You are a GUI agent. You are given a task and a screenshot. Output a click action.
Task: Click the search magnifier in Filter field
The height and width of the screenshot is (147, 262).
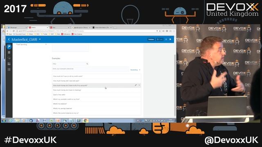coord(87,64)
